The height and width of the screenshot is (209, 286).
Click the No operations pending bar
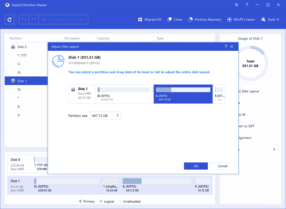pos(63,19)
